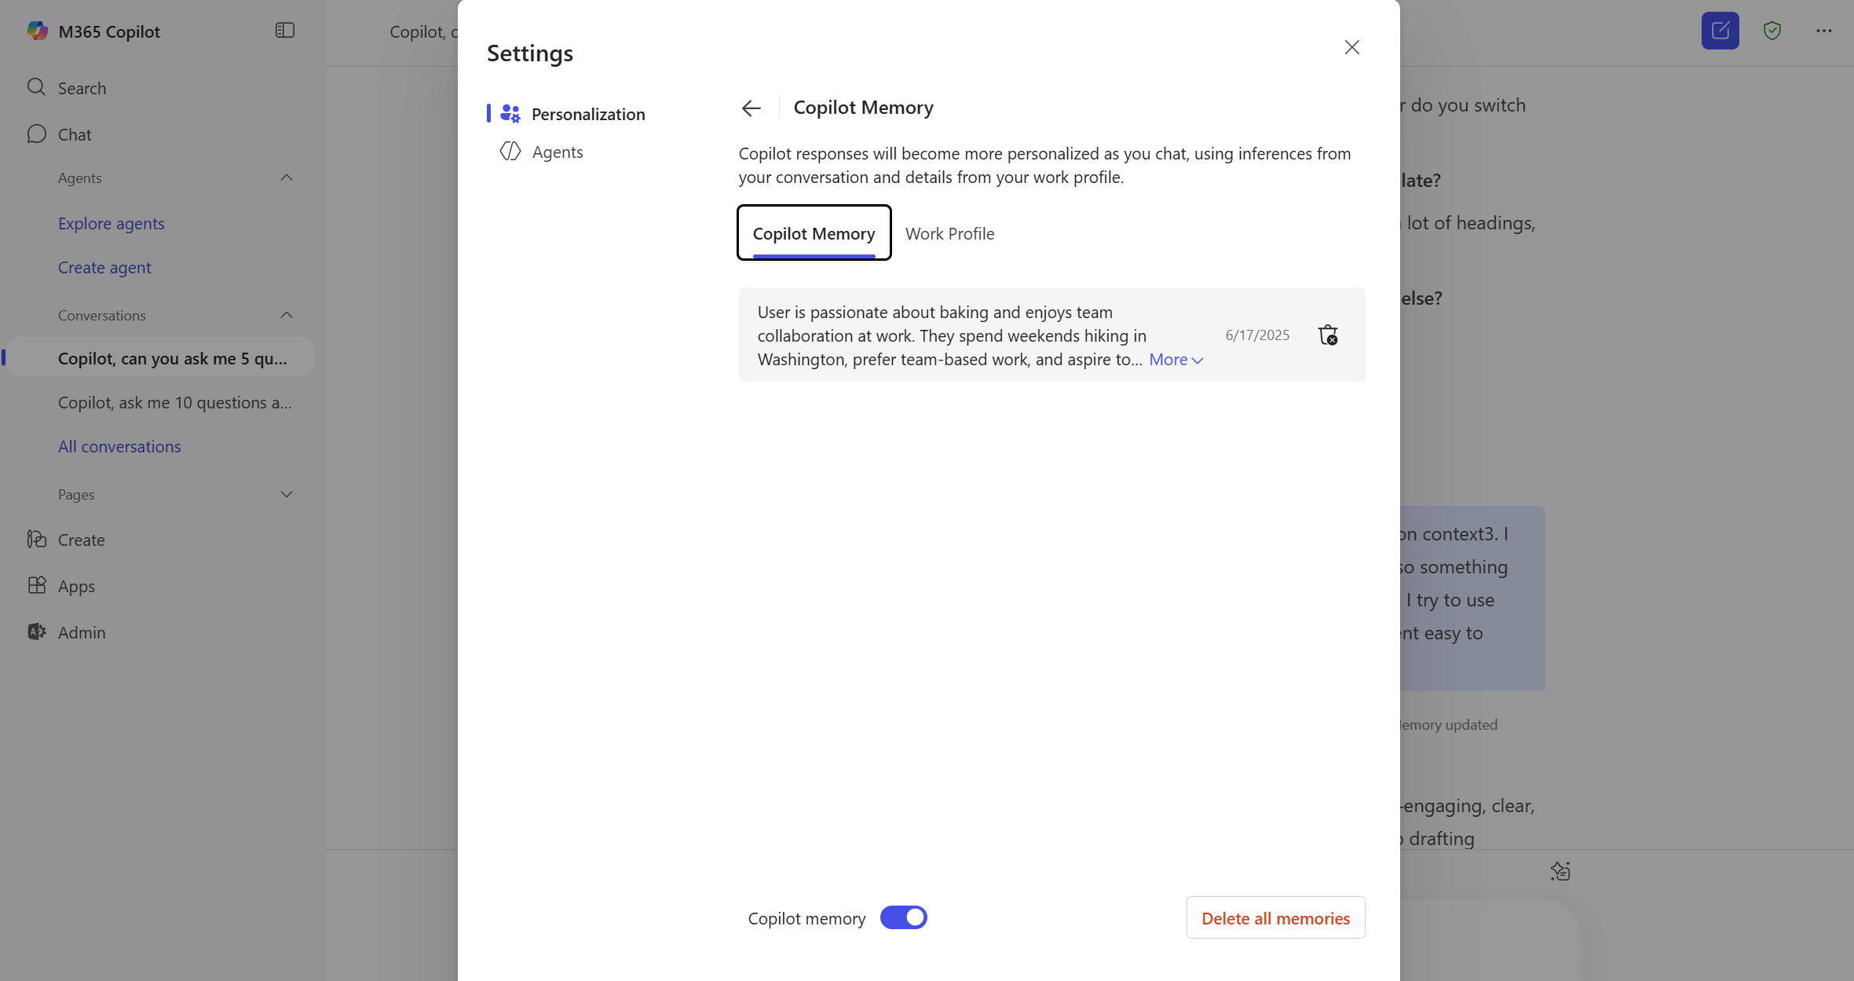This screenshot has width=1854, height=981.
Task: Open the Explore agents link
Action: [x=112, y=223]
